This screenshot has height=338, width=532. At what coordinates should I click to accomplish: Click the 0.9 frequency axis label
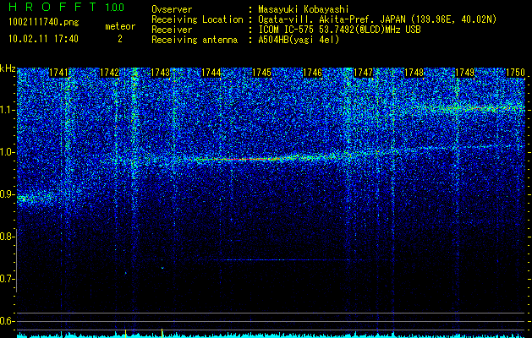[x=7, y=194]
